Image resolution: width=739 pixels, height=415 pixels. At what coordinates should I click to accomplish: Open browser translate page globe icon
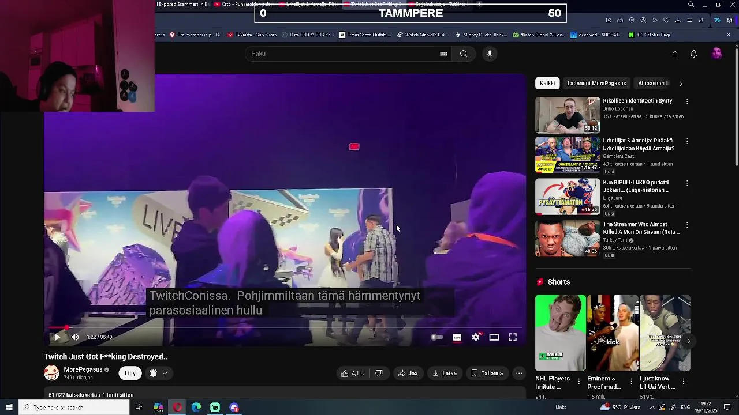643,20
